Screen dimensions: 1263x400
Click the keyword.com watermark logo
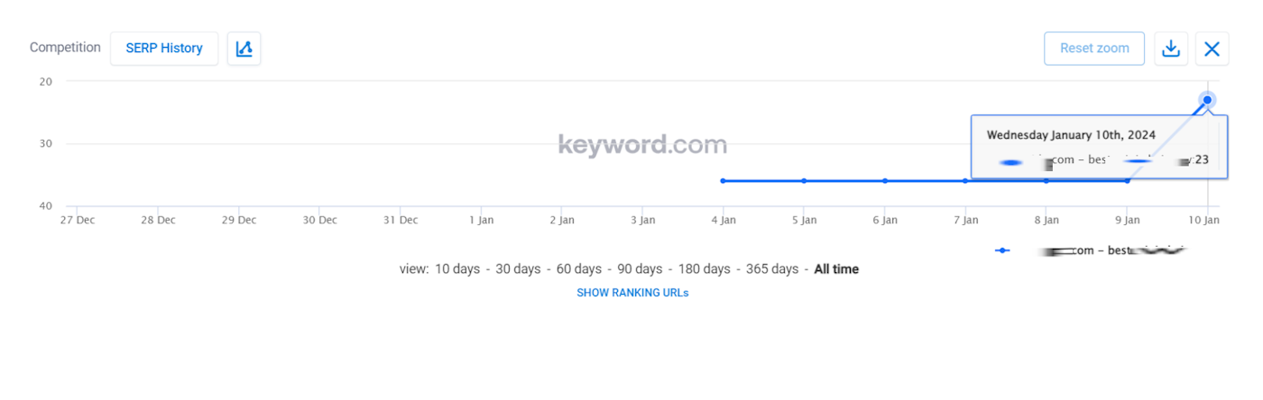(642, 144)
